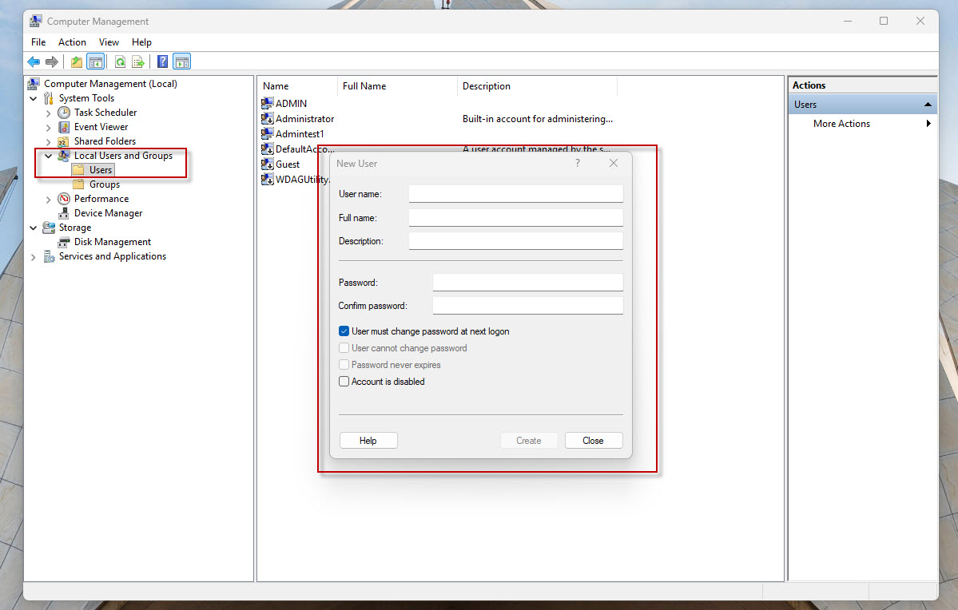Click the Computer Management (Local) root icon
Image resolution: width=958 pixels, height=610 pixels.
coord(34,84)
